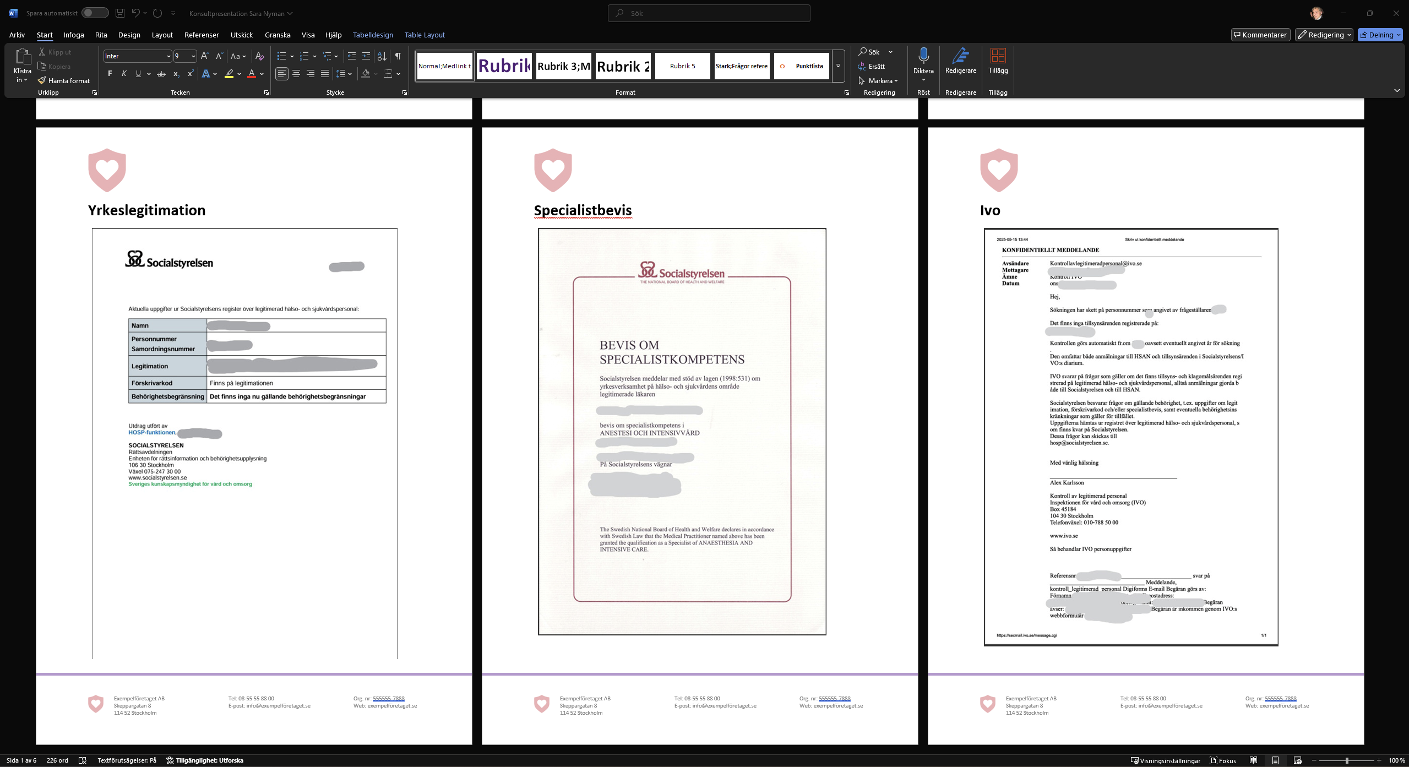Open the Infoga ribbon tab
1409x767 pixels.
pos(74,35)
